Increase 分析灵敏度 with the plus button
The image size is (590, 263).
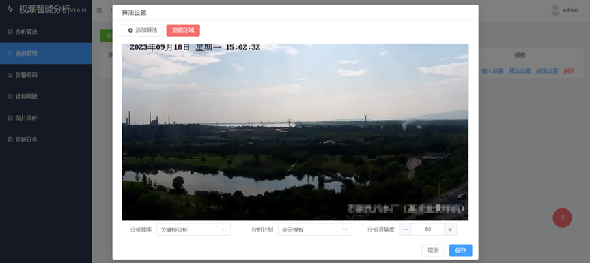pos(450,230)
